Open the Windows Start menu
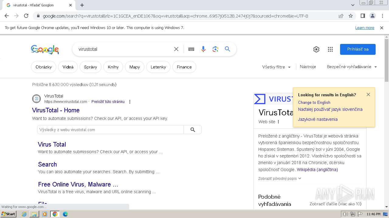Viewport: 389px width, 218px height. click(x=8, y=214)
